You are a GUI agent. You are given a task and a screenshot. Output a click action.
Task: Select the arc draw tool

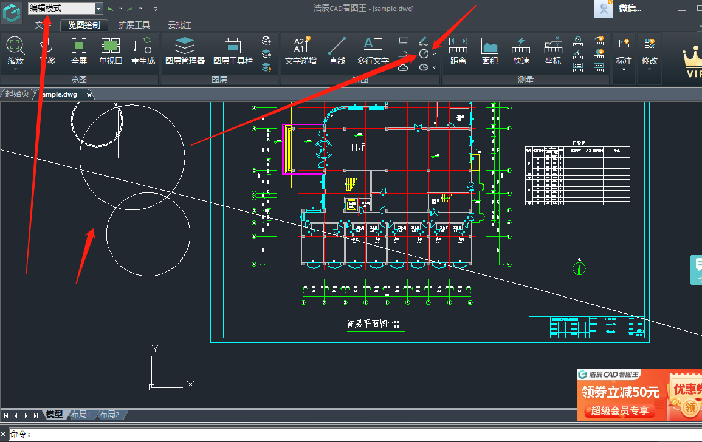pyautogui.click(x=403, y=54)
